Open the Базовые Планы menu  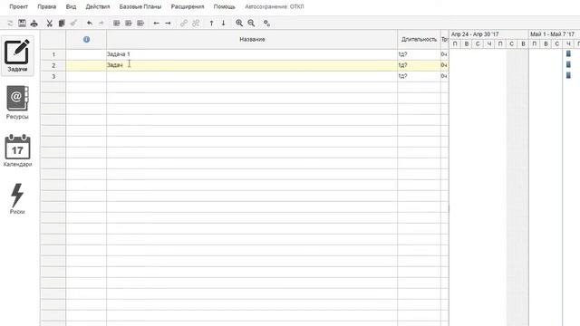(x=140, y=6)
